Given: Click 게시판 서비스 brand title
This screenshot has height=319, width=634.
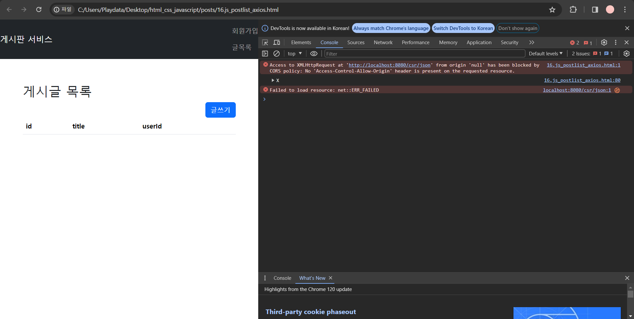Looking at the screenshot, I should 26,40.
